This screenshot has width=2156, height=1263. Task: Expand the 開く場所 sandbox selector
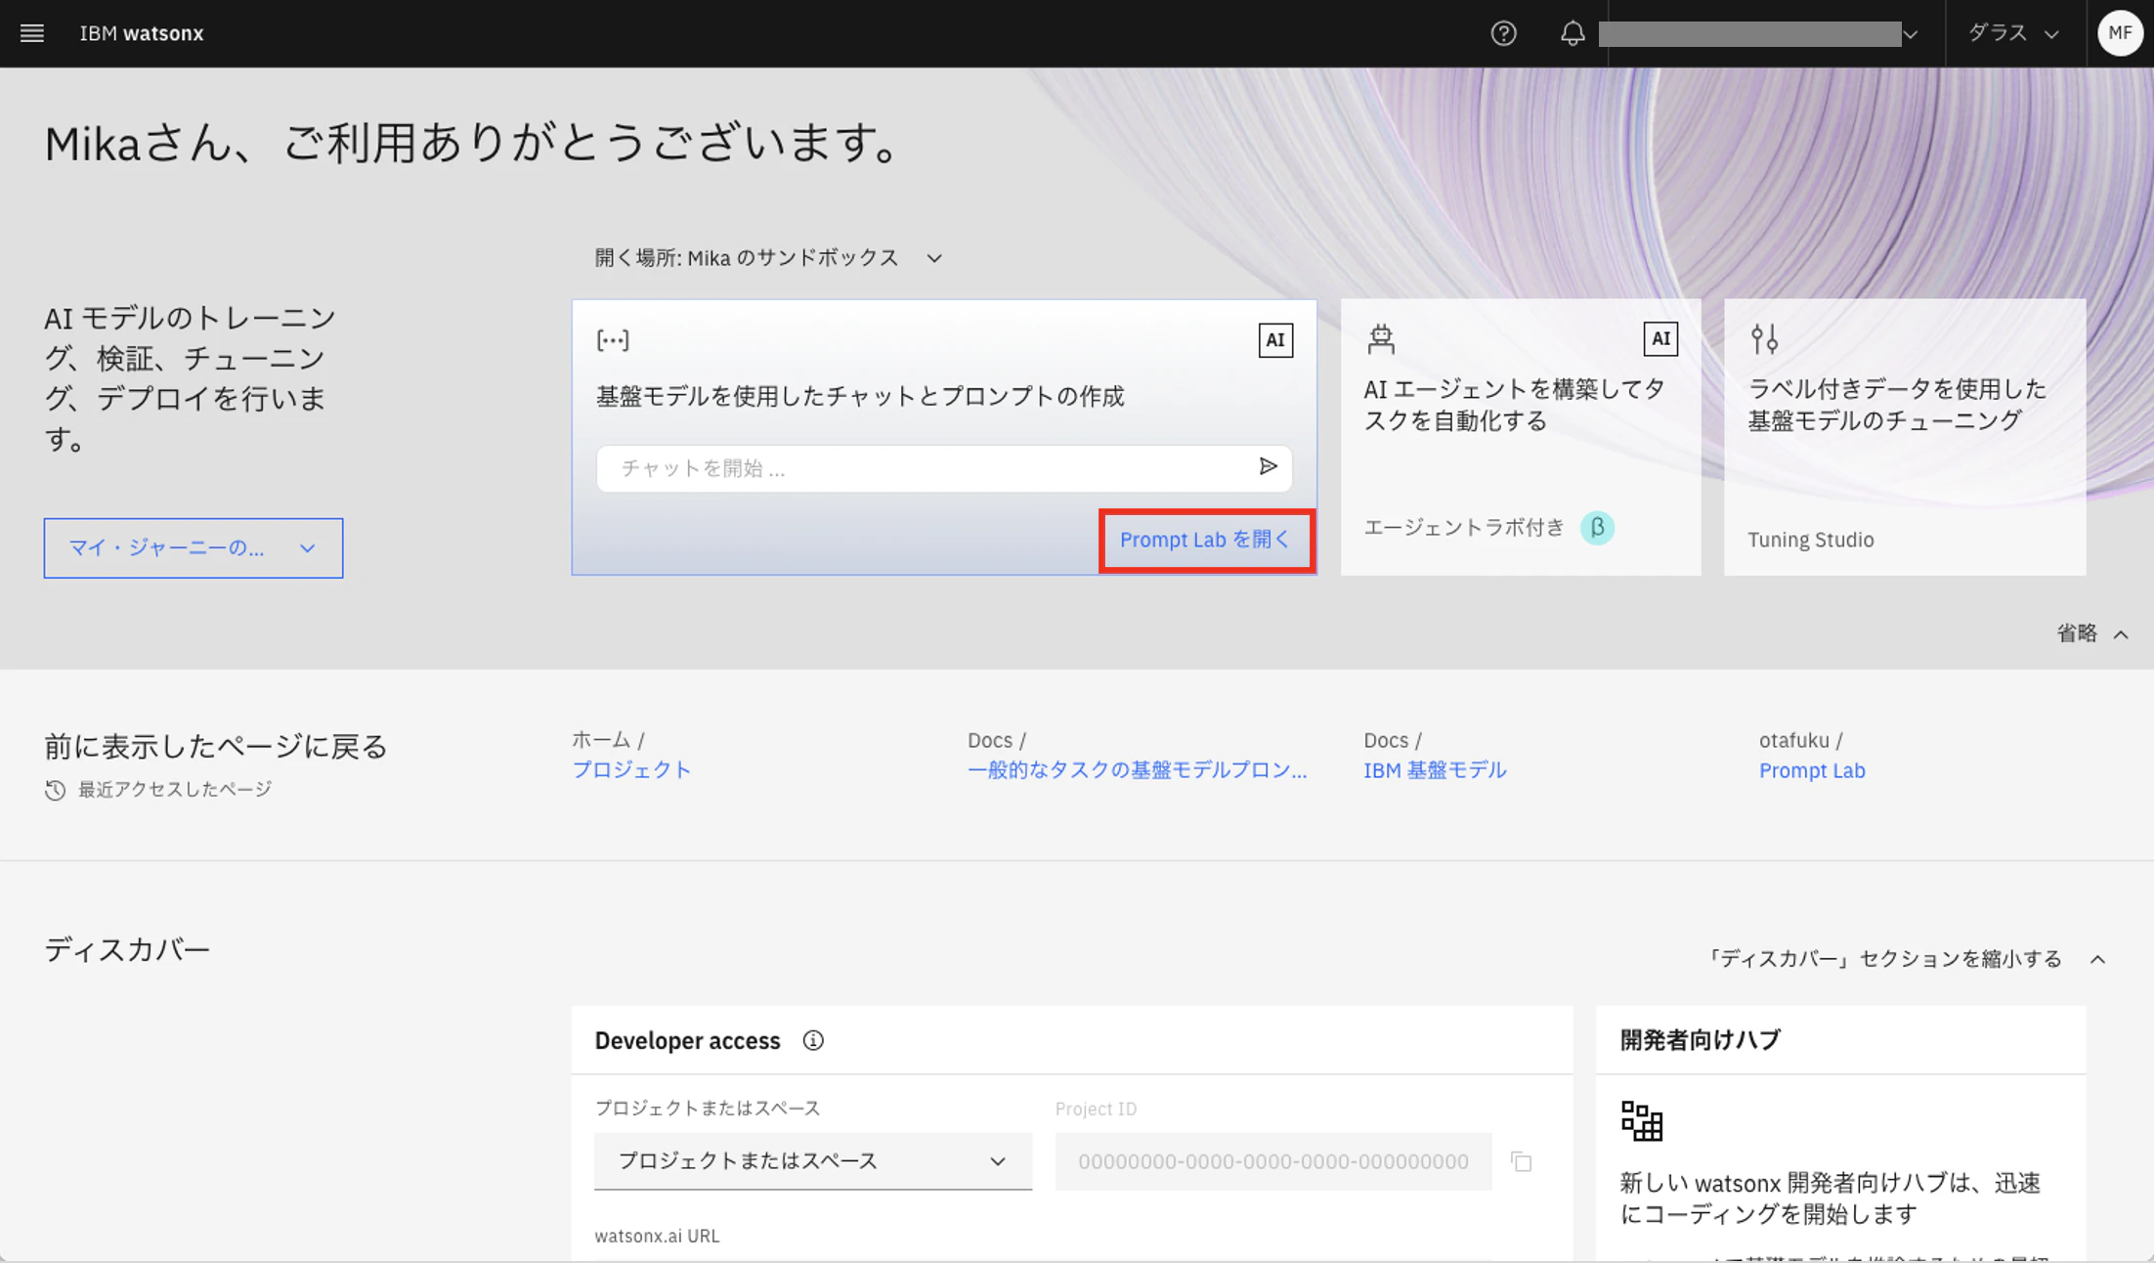[769, 258]
